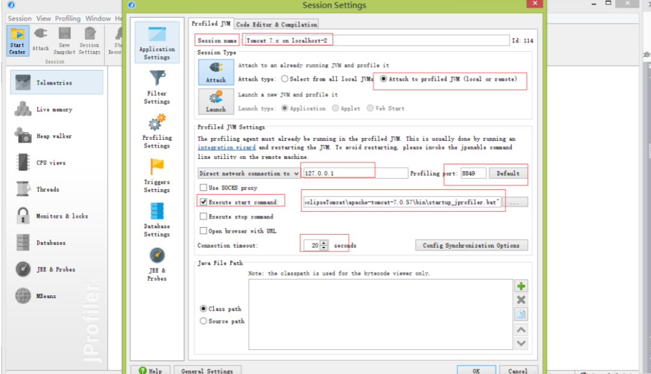
Task: Switch to the Profiled JVM tab
Action: [211, 23]
